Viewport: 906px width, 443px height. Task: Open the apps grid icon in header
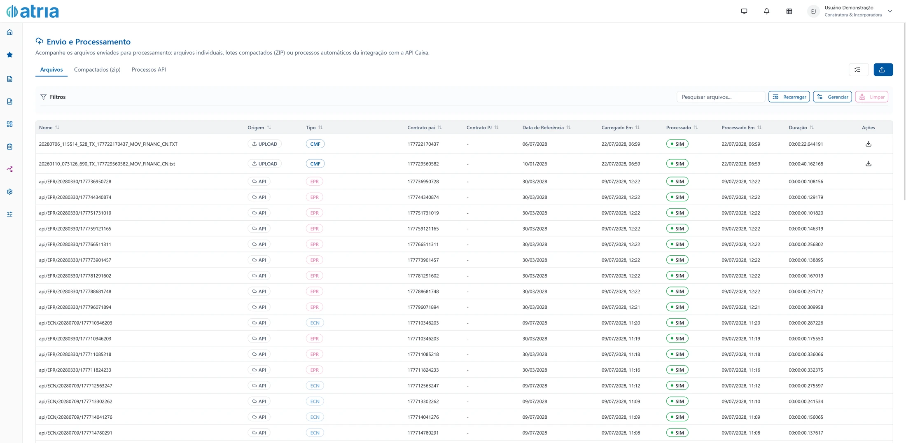point(789,11)
